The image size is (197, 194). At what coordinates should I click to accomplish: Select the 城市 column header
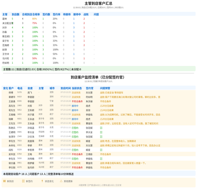coord(52,88)
